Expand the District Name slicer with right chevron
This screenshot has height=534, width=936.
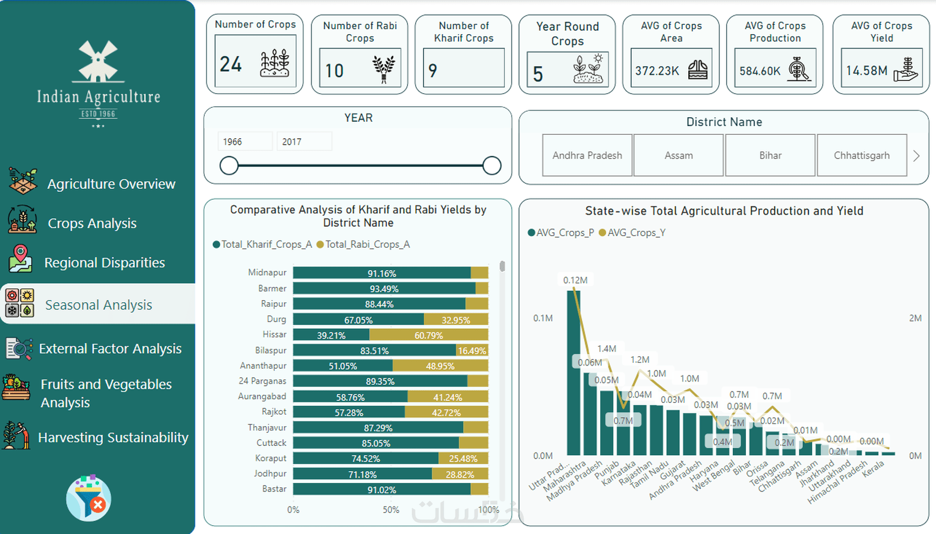[916, 156]
